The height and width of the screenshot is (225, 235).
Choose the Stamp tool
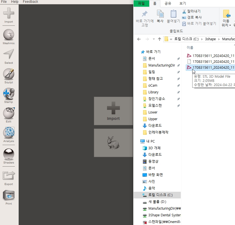tap(9, 96)
